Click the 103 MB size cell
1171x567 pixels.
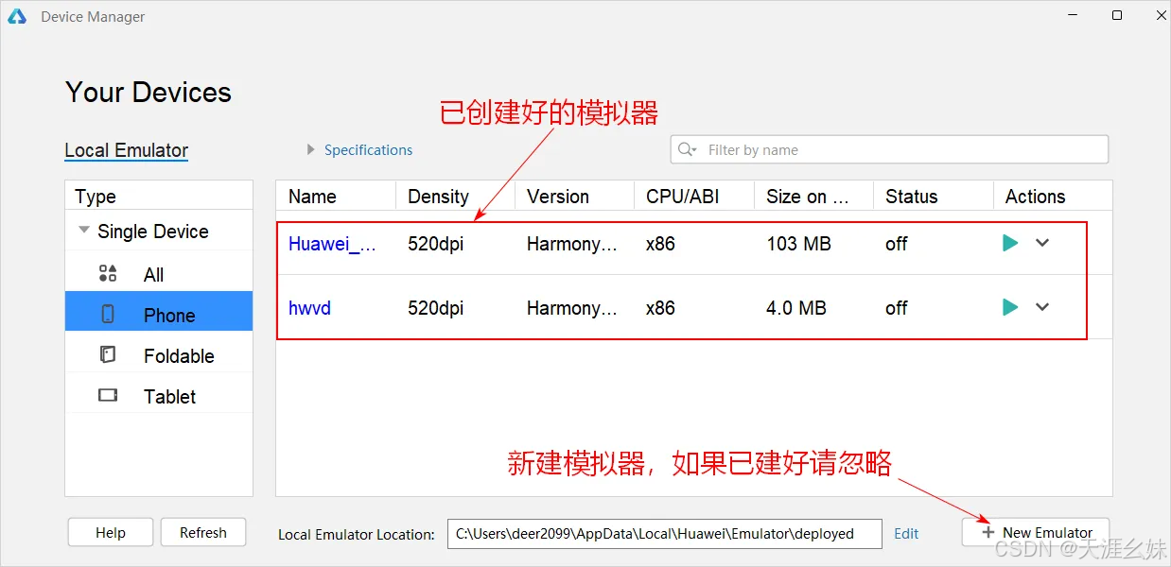pyautogui.click(x=798, y=244)
